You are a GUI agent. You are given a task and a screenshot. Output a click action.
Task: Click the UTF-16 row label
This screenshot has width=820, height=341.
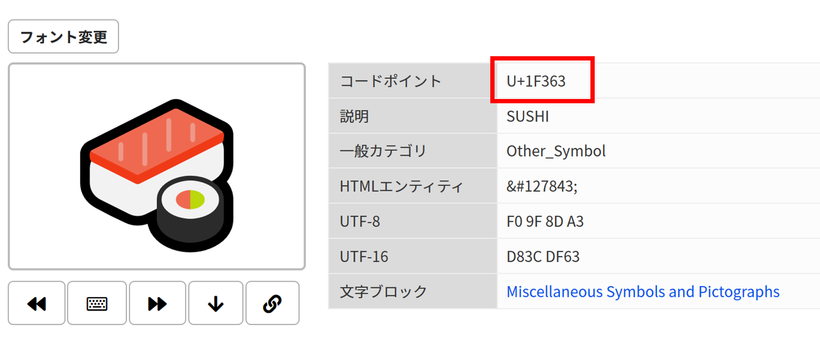coord(364,257)
